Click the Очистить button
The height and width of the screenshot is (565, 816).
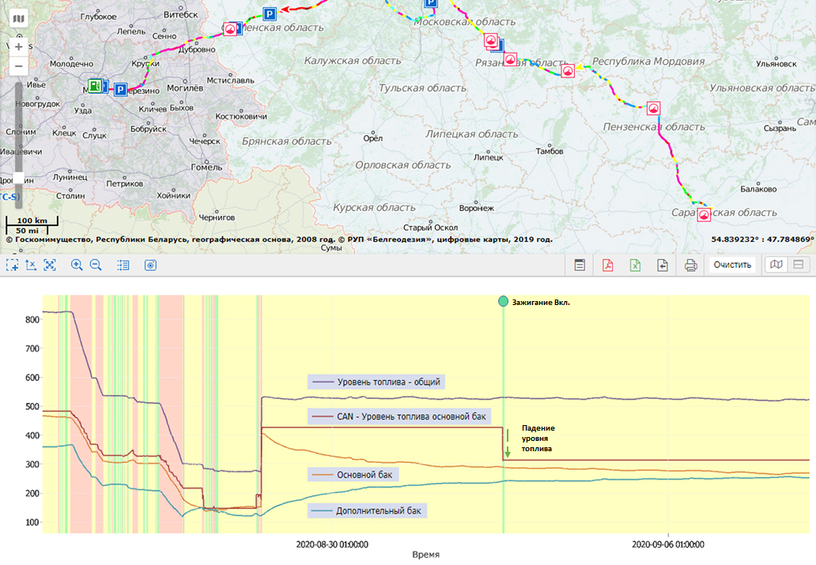(731, 265)
